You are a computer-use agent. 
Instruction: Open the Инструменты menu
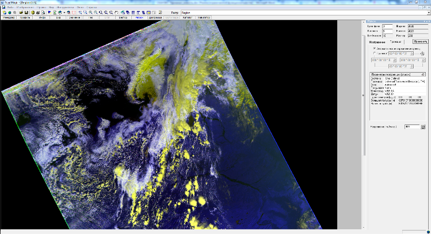[x=65, y=7]
